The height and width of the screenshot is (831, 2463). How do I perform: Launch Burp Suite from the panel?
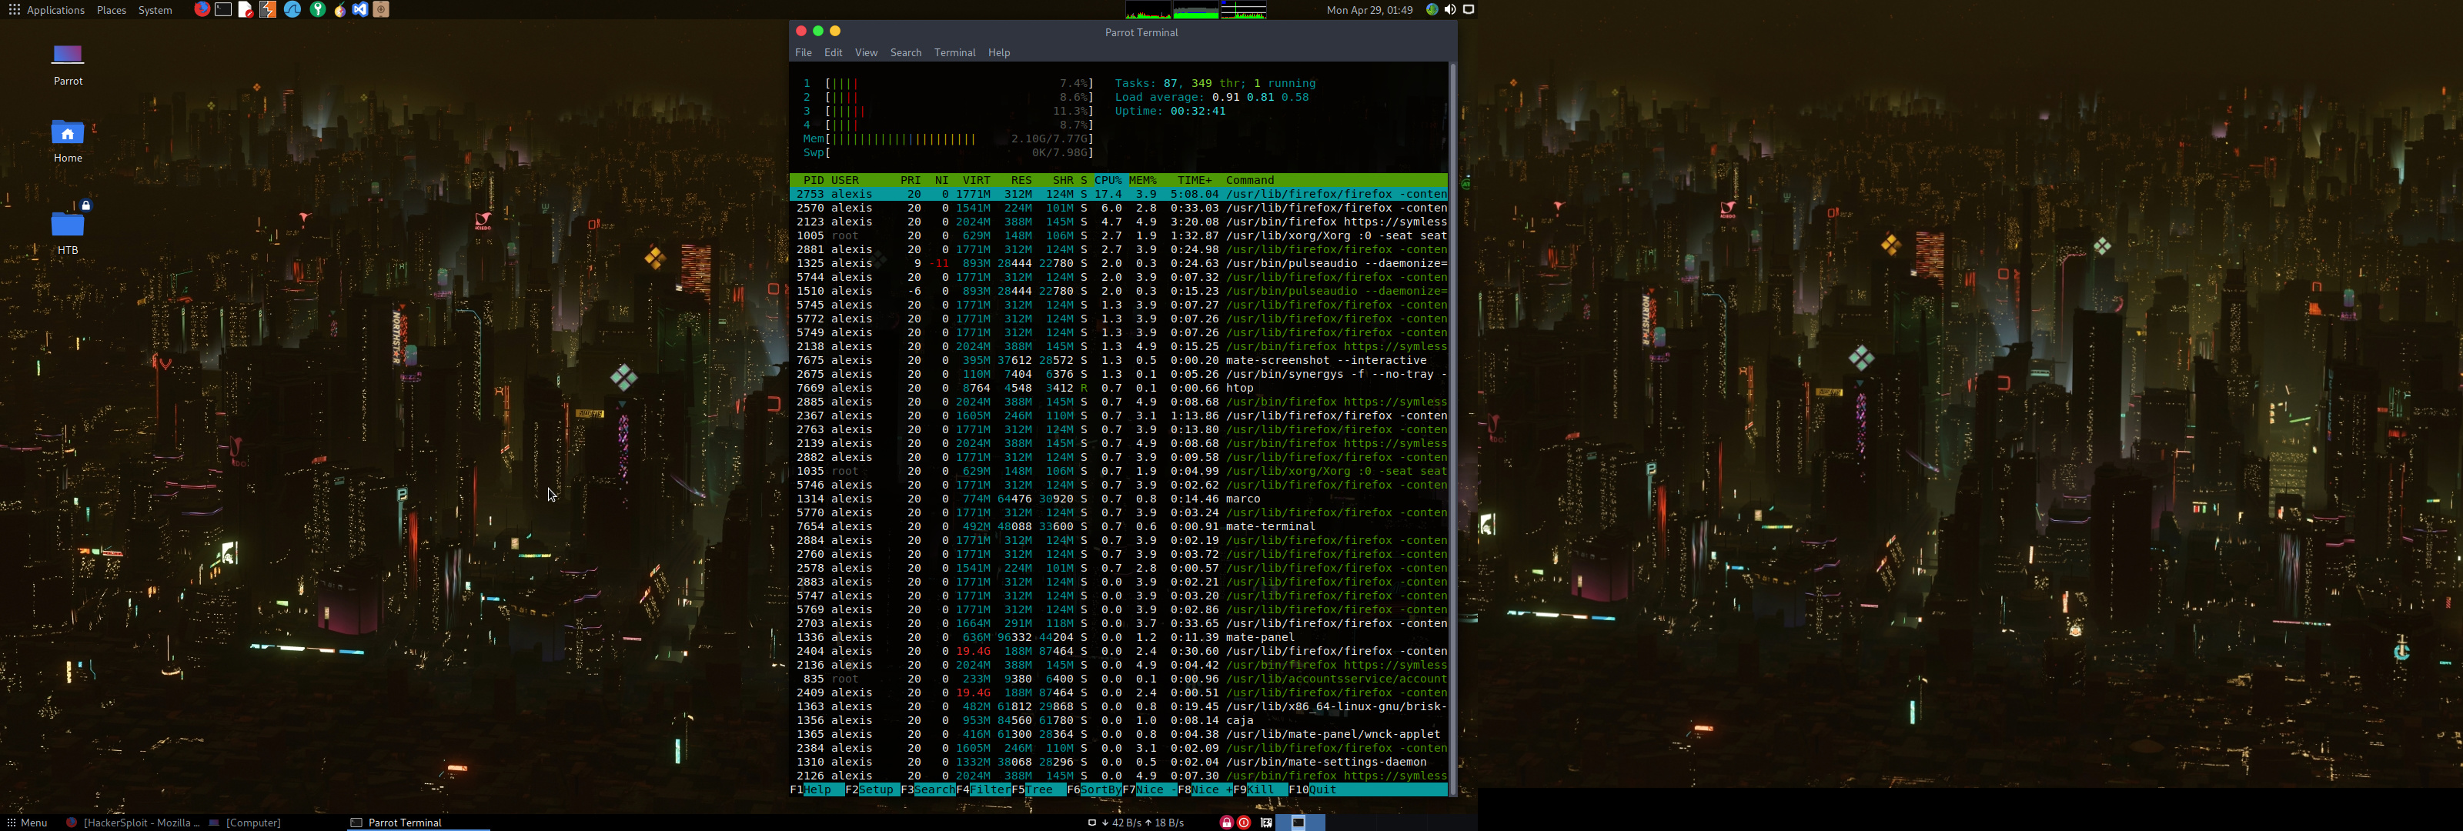pos(269,9)
